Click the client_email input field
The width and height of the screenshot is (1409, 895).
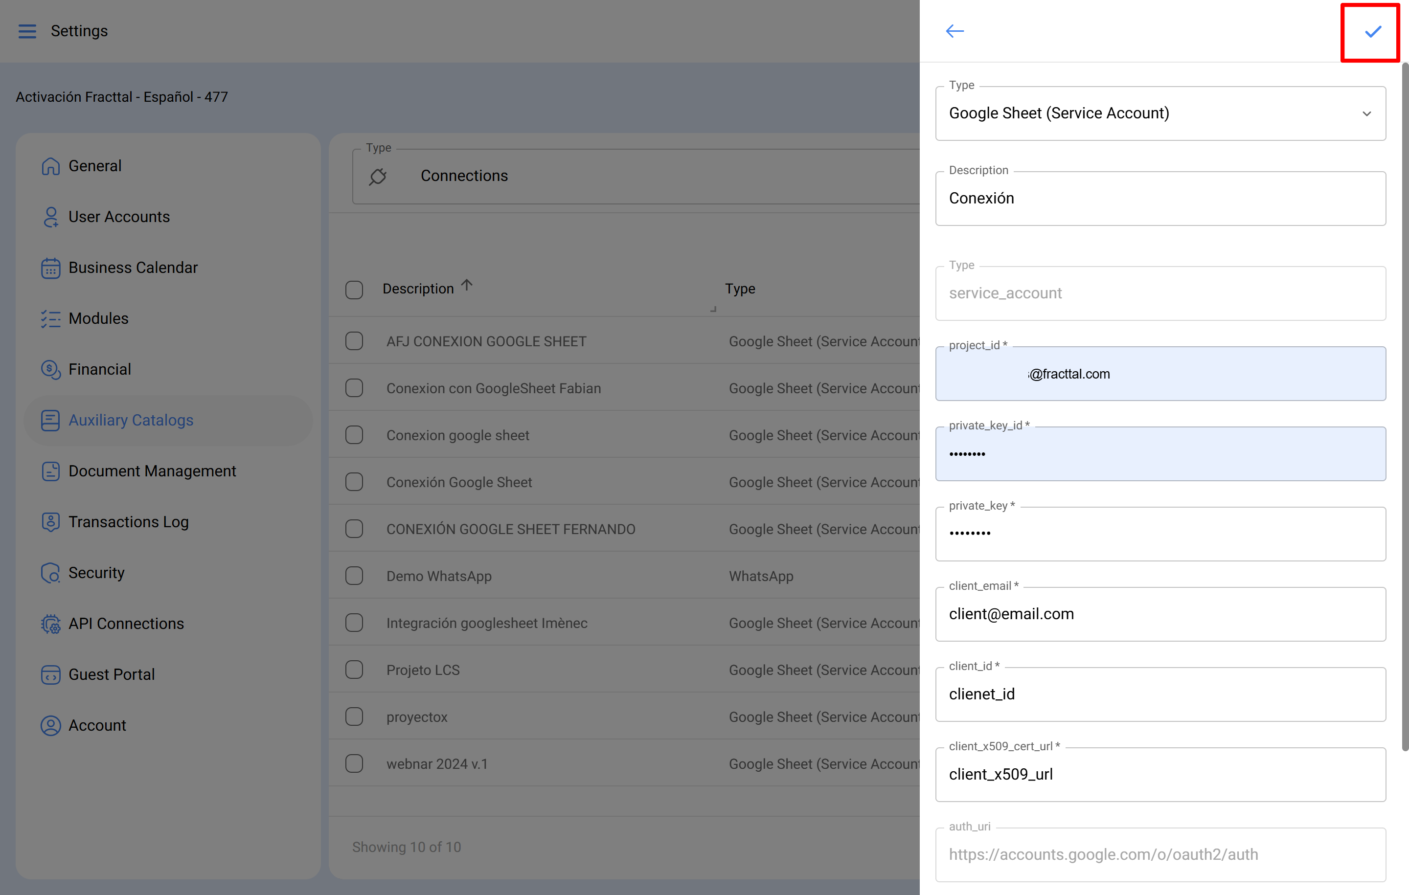point(1160,614)
